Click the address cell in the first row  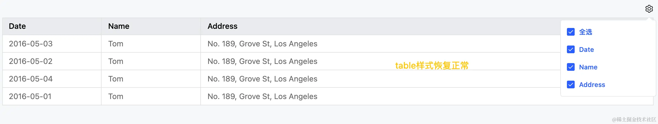(381, 44)
